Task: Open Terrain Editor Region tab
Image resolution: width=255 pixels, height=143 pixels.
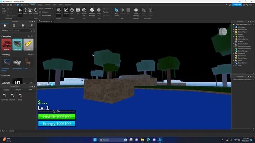Action: (18, 90)
